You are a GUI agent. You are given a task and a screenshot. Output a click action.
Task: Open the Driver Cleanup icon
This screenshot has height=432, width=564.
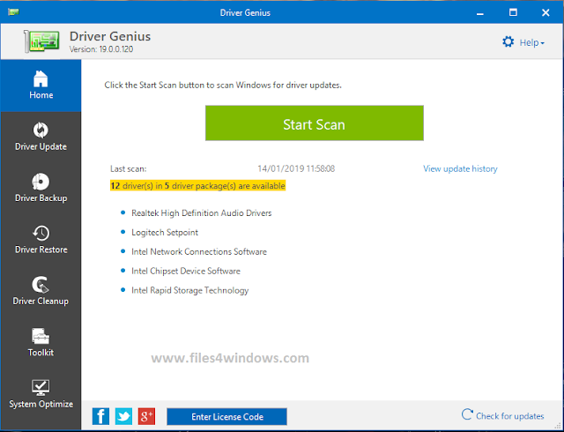[x=41, y=285]
